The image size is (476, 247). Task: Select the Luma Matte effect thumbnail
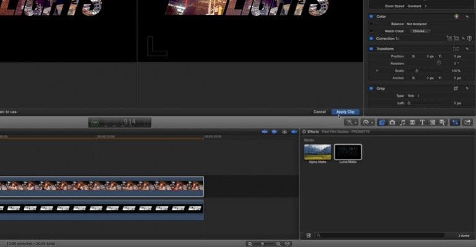click(x=348, y=152)
